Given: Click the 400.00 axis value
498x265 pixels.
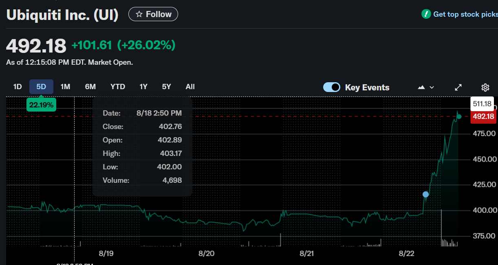Looking at the screenshot, I should pos(485,210).
